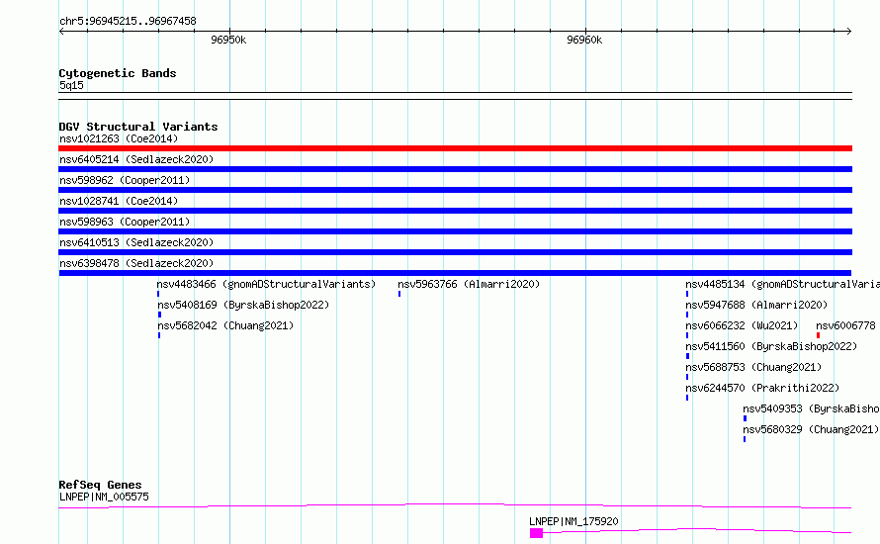Click blue marker under nsv5409353
The height and width of the screenshot is (544, 880).
click(745, 418)
